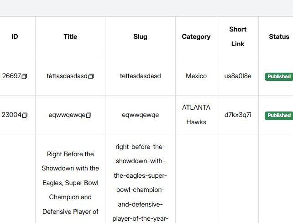
Task: Select the Status column header
Action: [x=279, y=37]
